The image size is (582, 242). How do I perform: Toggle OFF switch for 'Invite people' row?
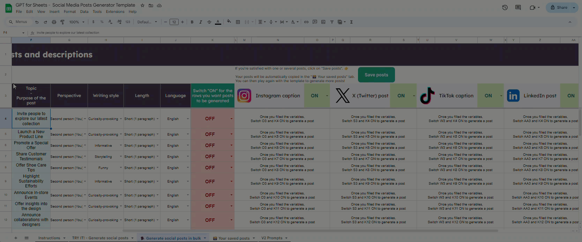click(212, 119)
